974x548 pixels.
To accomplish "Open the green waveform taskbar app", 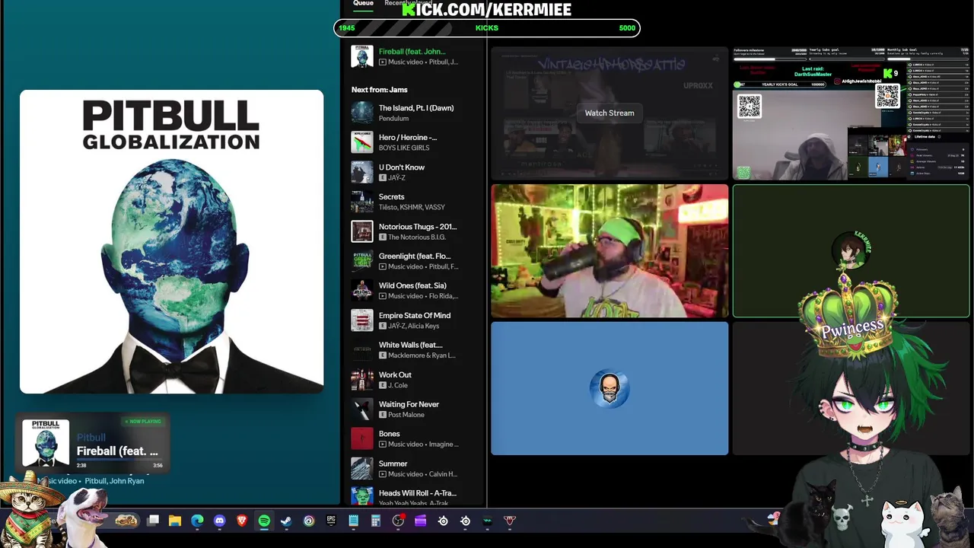I will click(488, 521).
